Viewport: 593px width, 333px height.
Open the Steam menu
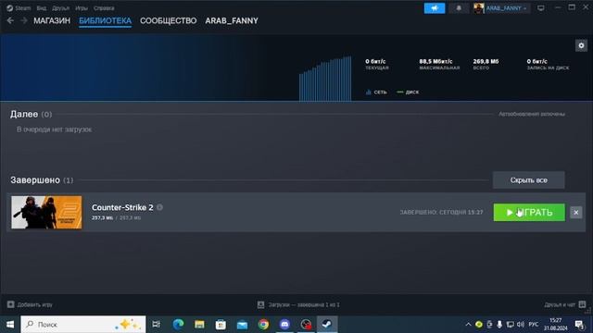pyautogui.click(x=19, y=8)
